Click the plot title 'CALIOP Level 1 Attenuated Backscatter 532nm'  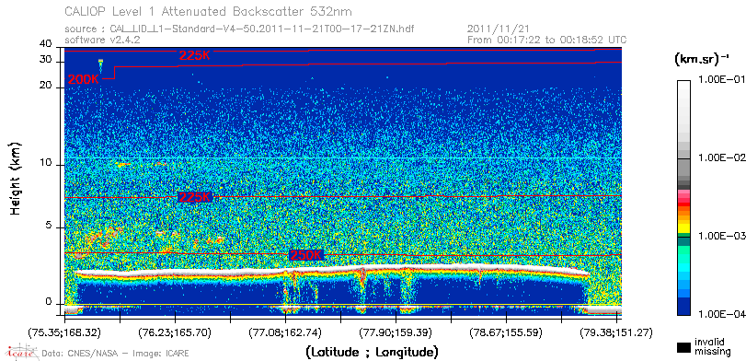pyautogui.click(x=209, y=11)
